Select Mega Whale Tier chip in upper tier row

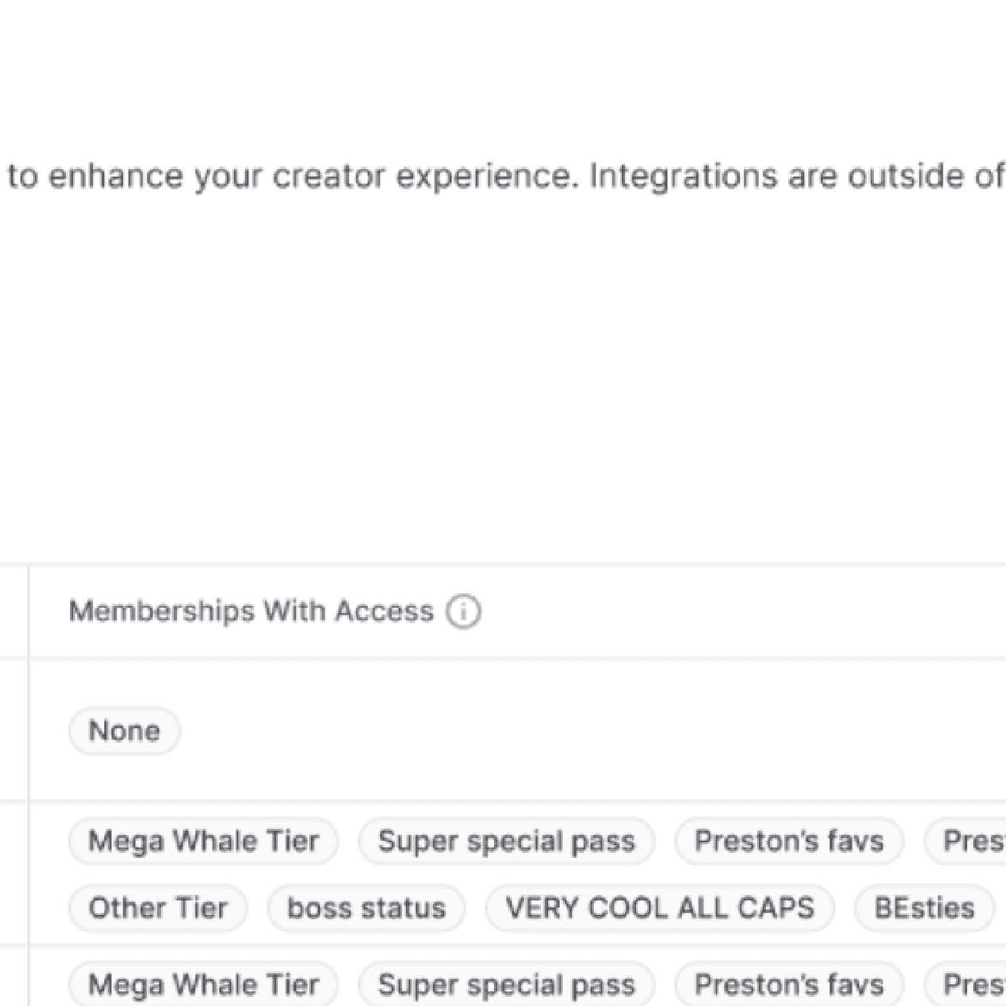click(203, 841)
